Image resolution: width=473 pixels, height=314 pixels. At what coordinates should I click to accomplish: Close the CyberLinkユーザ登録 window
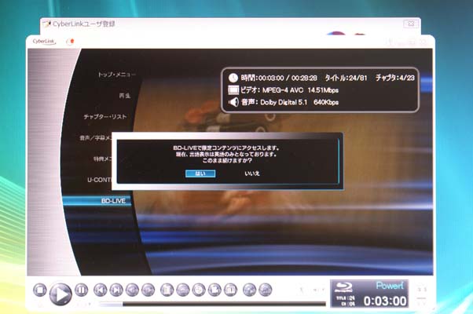[411, 24]
